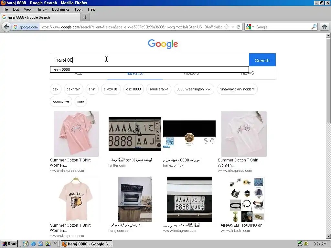Open the address bar history dropdown arrow

[233, 27]
